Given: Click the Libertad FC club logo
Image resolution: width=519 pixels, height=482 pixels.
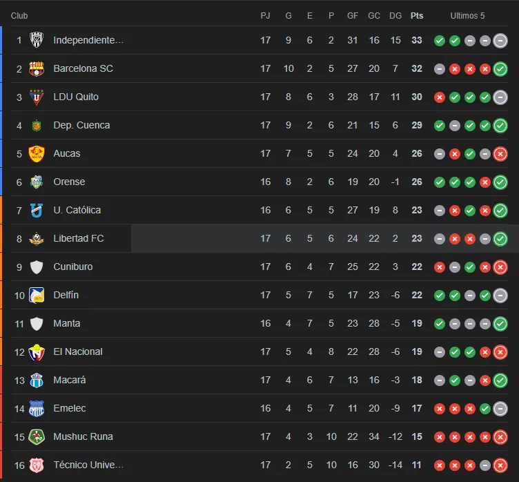Looking at the screenshot, I should 37,238.
